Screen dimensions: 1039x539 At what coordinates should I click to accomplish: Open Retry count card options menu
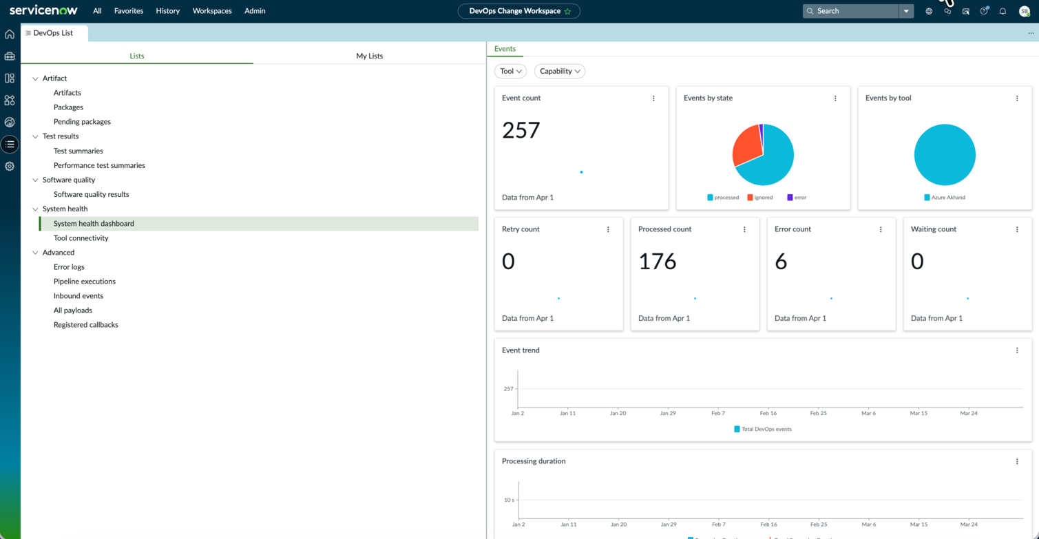[608, 229]
